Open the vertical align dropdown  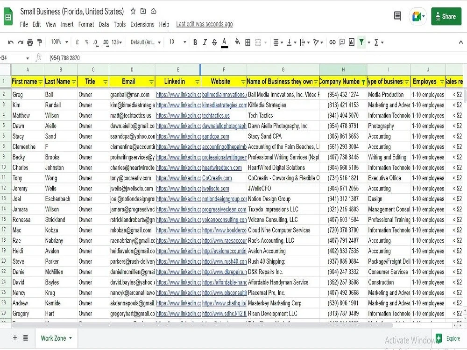point(291,42)
